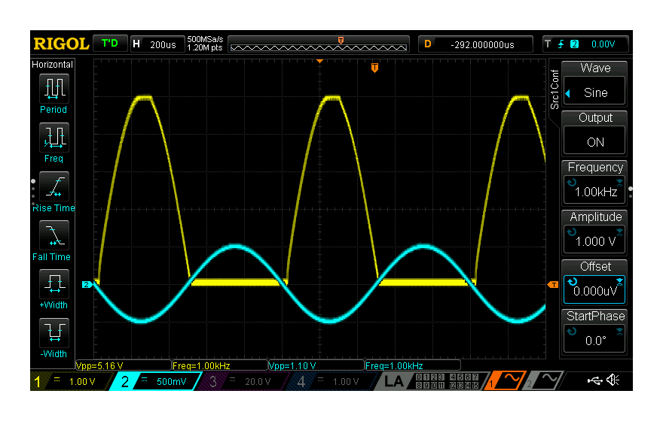
Task: Select the -Width measurement icon
Action: pos(53,333)
